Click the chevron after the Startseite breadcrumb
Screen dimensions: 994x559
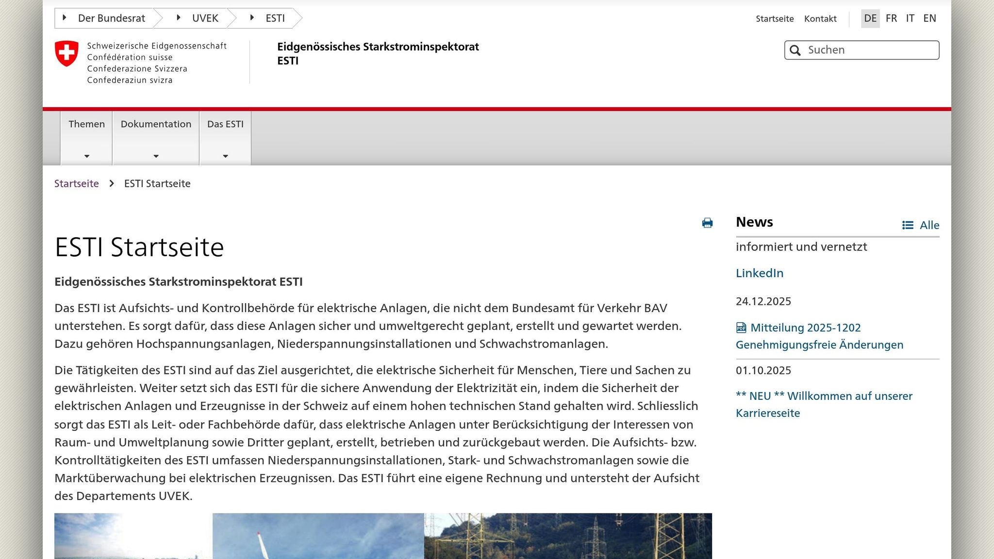tap(112, 183)
